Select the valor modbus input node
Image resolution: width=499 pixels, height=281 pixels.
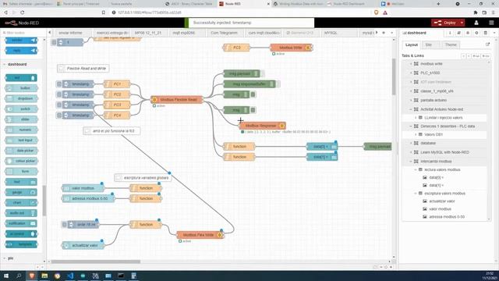pyautogui.click(x=83, y=188)
